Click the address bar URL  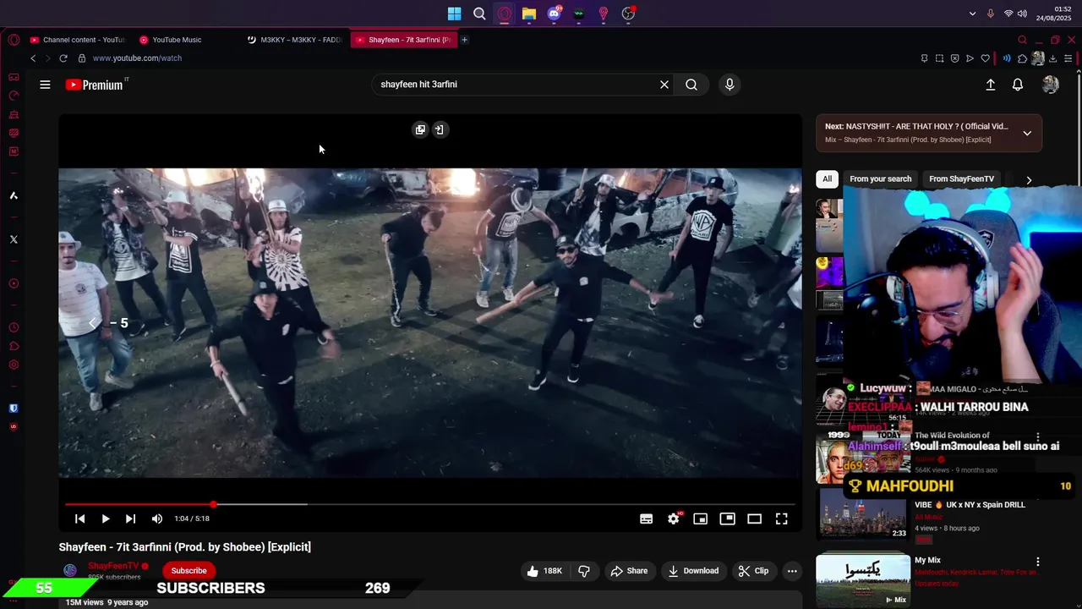point(137,58)
